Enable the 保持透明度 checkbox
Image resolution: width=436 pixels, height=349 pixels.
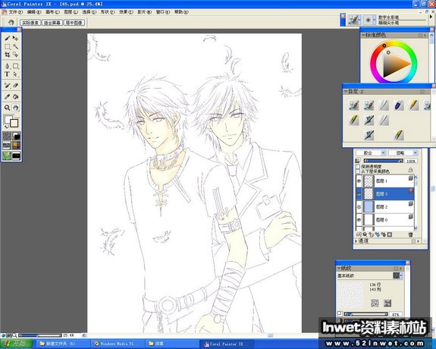tap(358, 166)
